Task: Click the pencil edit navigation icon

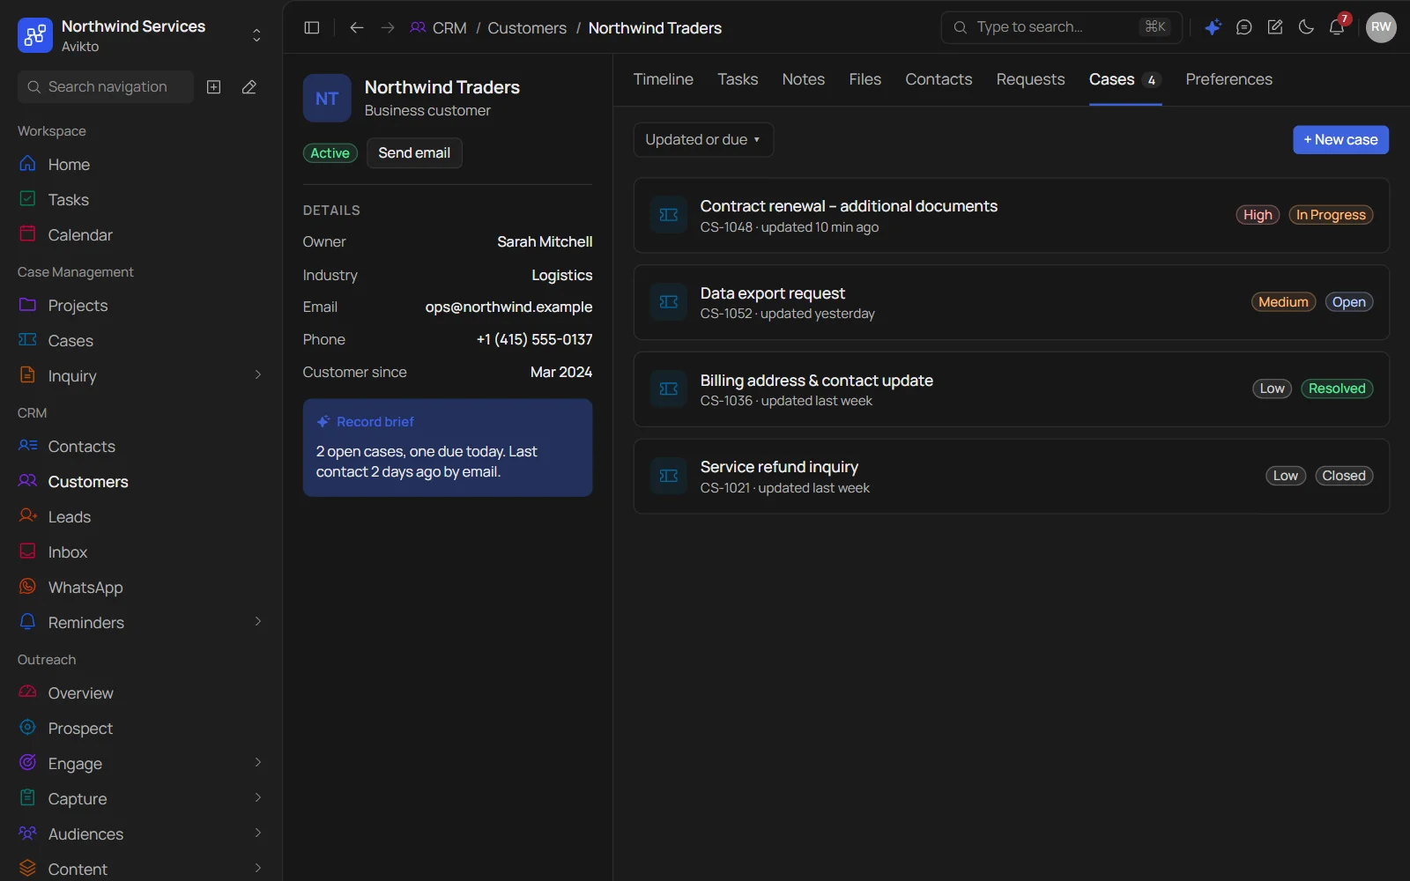Action: pos(249,86)
